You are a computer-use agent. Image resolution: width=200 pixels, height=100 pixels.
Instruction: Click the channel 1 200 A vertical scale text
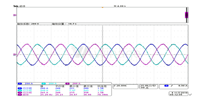tap(29, 84)
